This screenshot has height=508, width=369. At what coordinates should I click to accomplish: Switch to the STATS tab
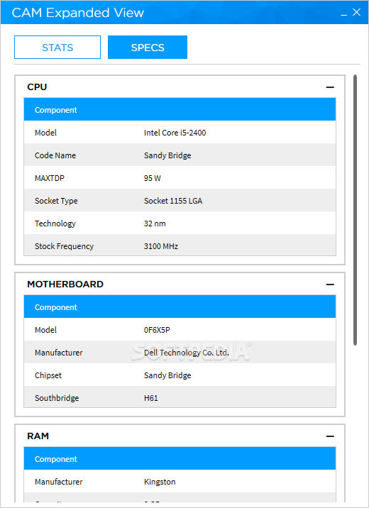(x=57, y=48)
